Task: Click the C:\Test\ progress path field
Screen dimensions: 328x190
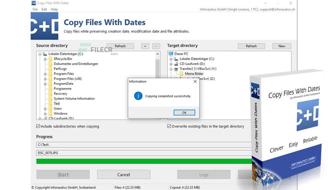Action: pos(144,144)
